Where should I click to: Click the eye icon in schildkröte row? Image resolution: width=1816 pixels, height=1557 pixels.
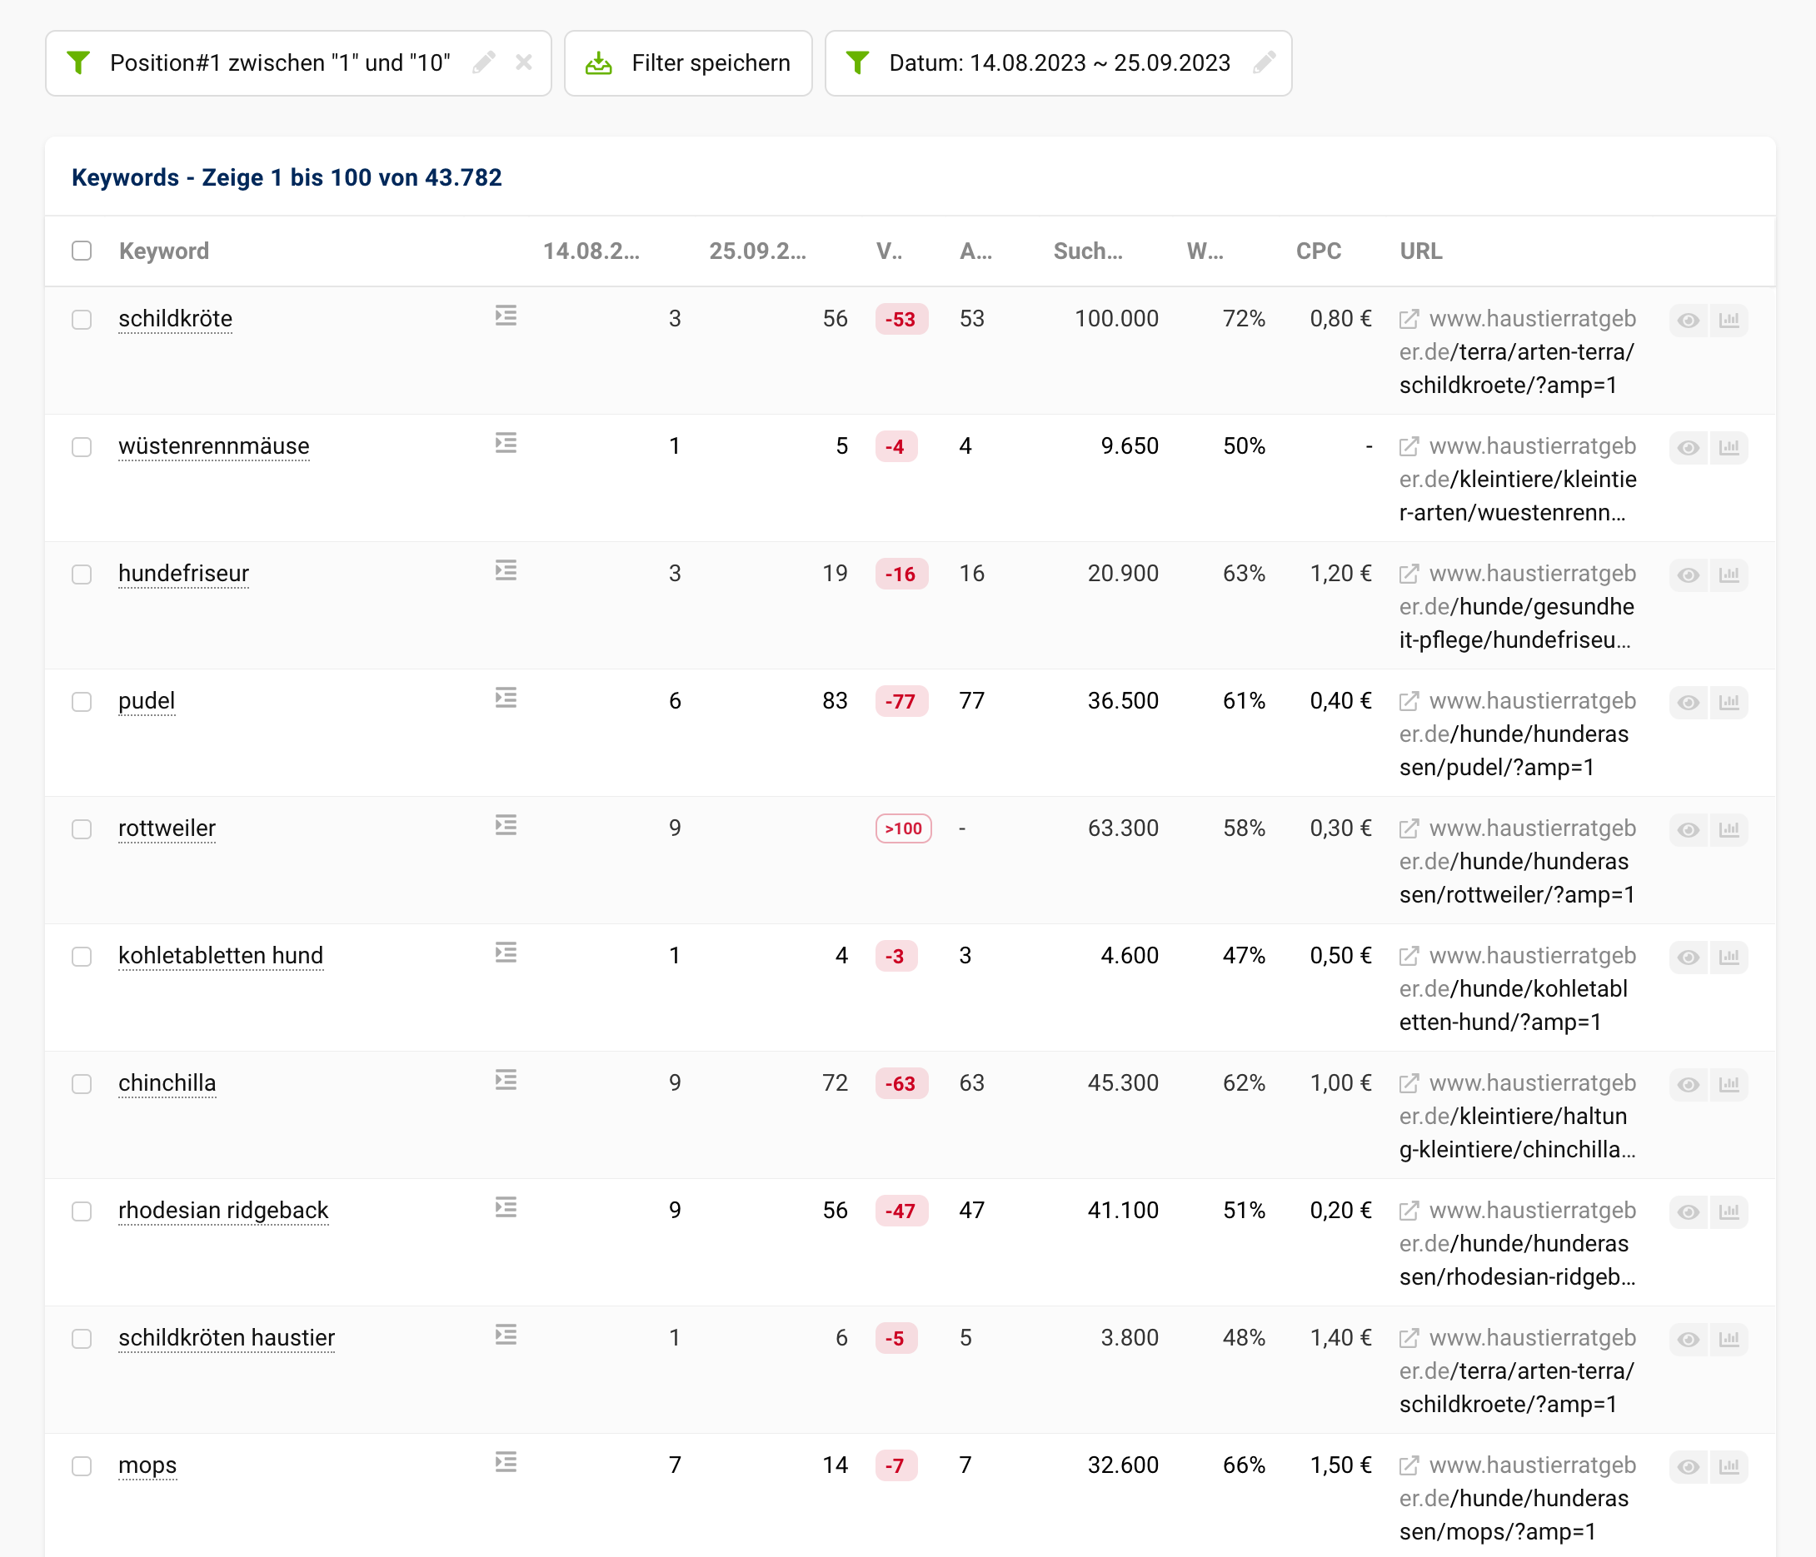pos(1688,321)
